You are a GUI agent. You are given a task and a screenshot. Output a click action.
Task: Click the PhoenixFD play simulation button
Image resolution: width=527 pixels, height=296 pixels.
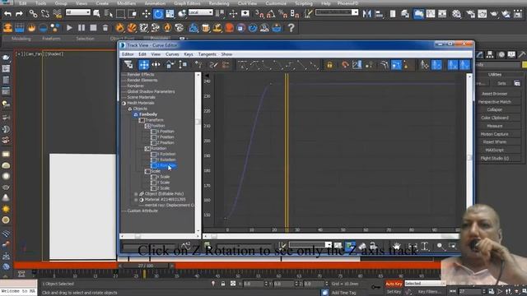[69, 28]
